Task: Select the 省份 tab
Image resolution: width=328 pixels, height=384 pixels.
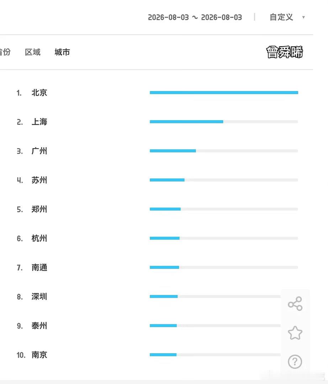Action: 5,52
